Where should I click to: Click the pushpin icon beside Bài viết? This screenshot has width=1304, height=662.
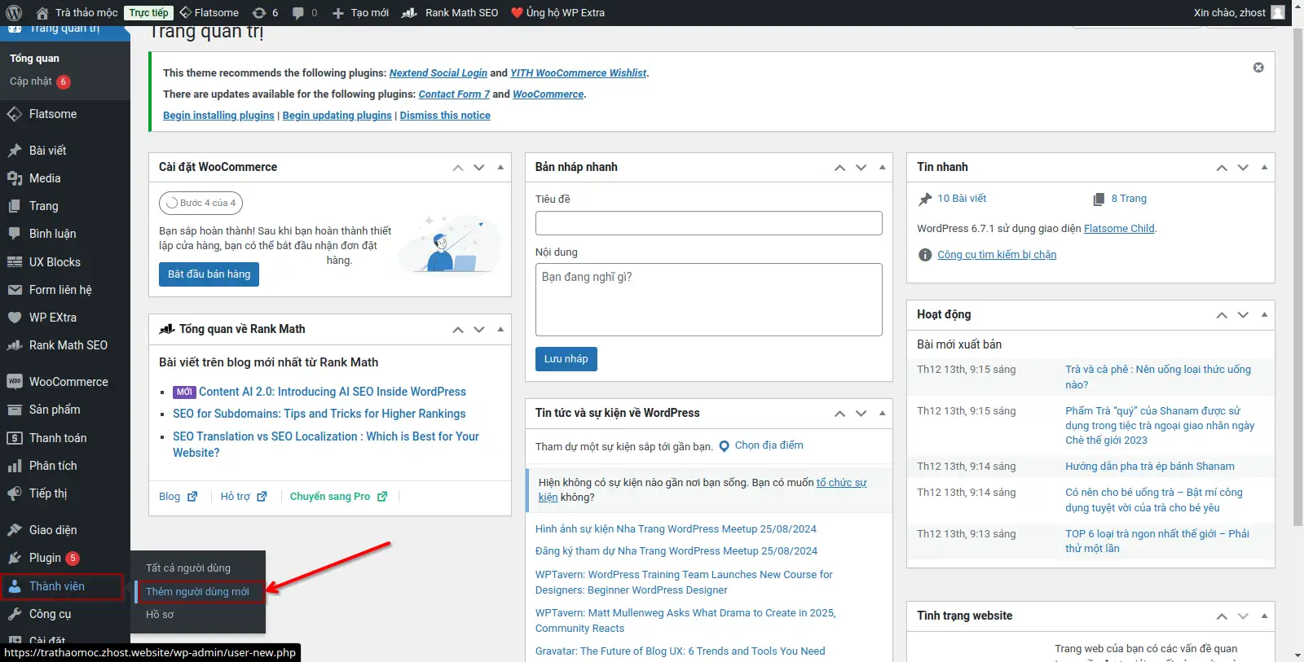15,151
